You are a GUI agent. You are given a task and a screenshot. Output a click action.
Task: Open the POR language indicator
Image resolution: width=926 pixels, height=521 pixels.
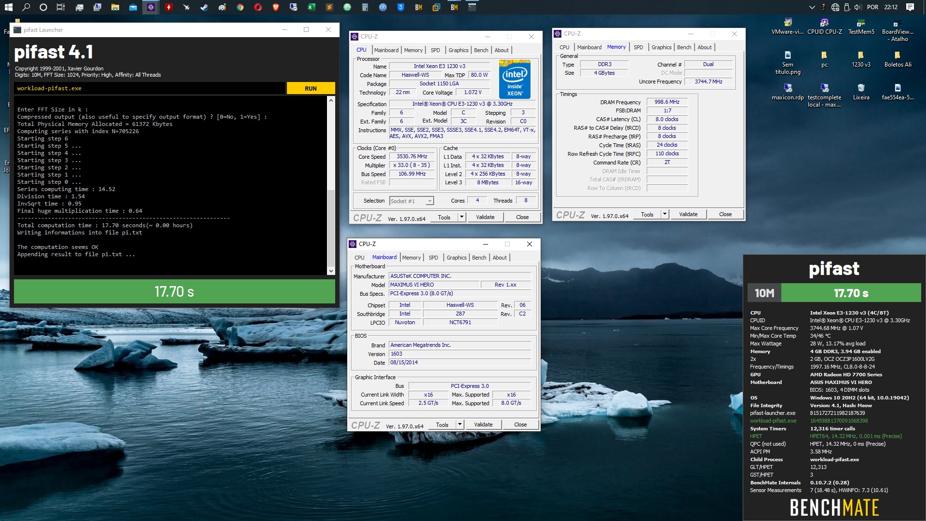point(872,7)
